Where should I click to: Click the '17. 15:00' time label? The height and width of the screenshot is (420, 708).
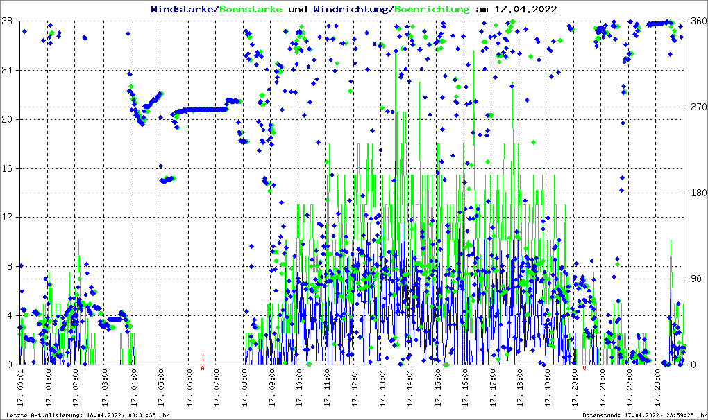pyautogui.click(x=437, y=387)
